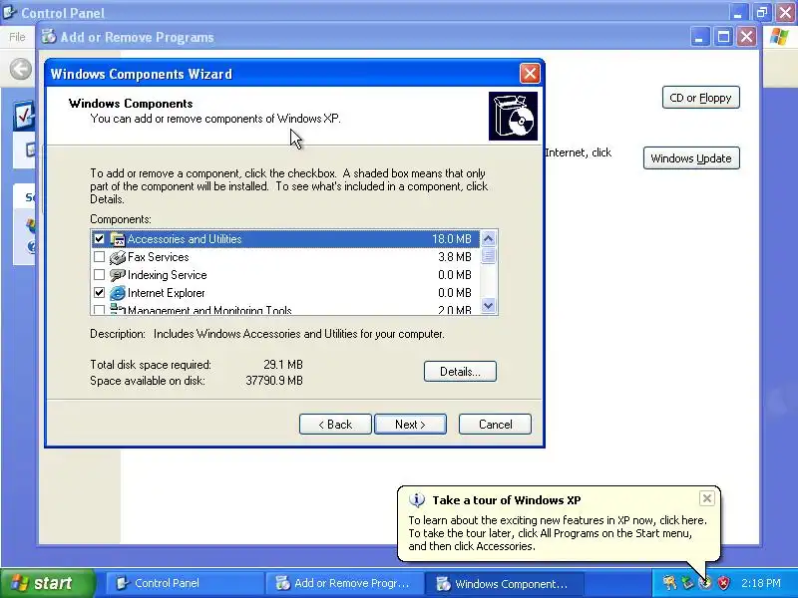Close the Windows Components Wizard dialog
The width and height of the screenshot is (798, 598).
530,74
